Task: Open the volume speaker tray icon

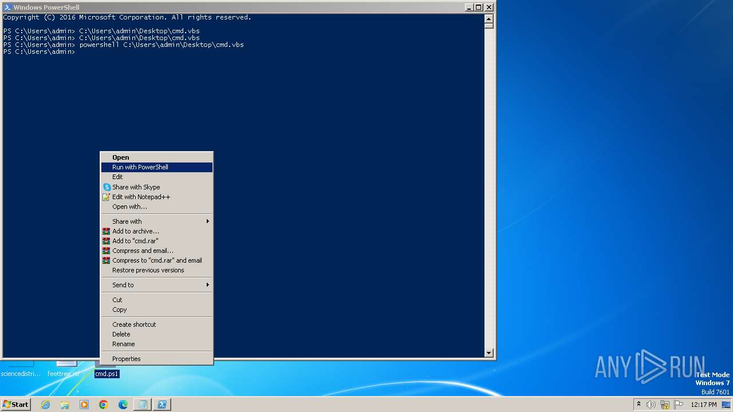Action: (651, 405)
